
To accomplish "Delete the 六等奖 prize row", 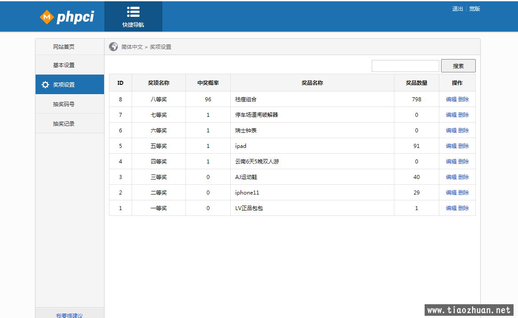I will point(463,130).
